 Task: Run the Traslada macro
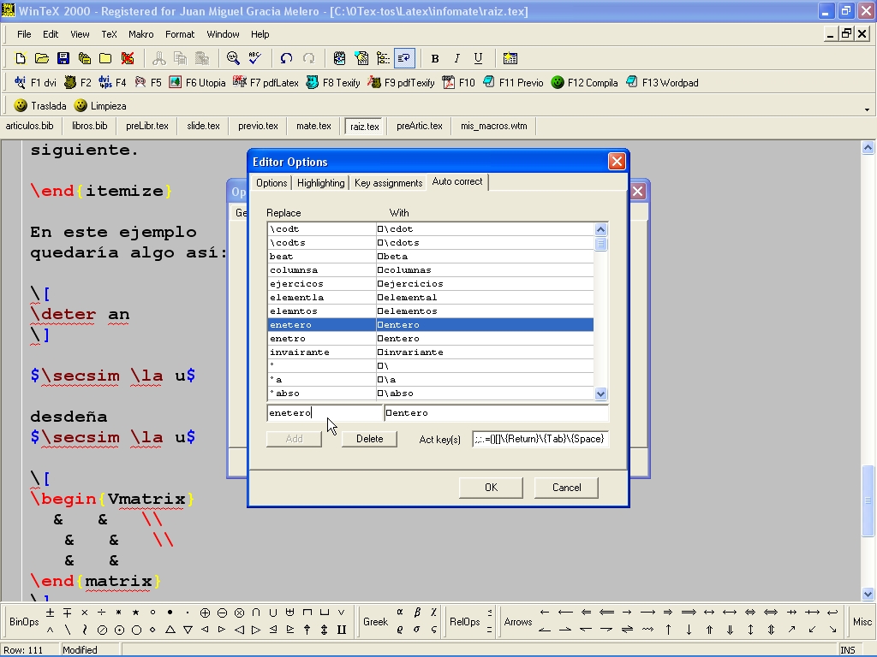[40, 105]
